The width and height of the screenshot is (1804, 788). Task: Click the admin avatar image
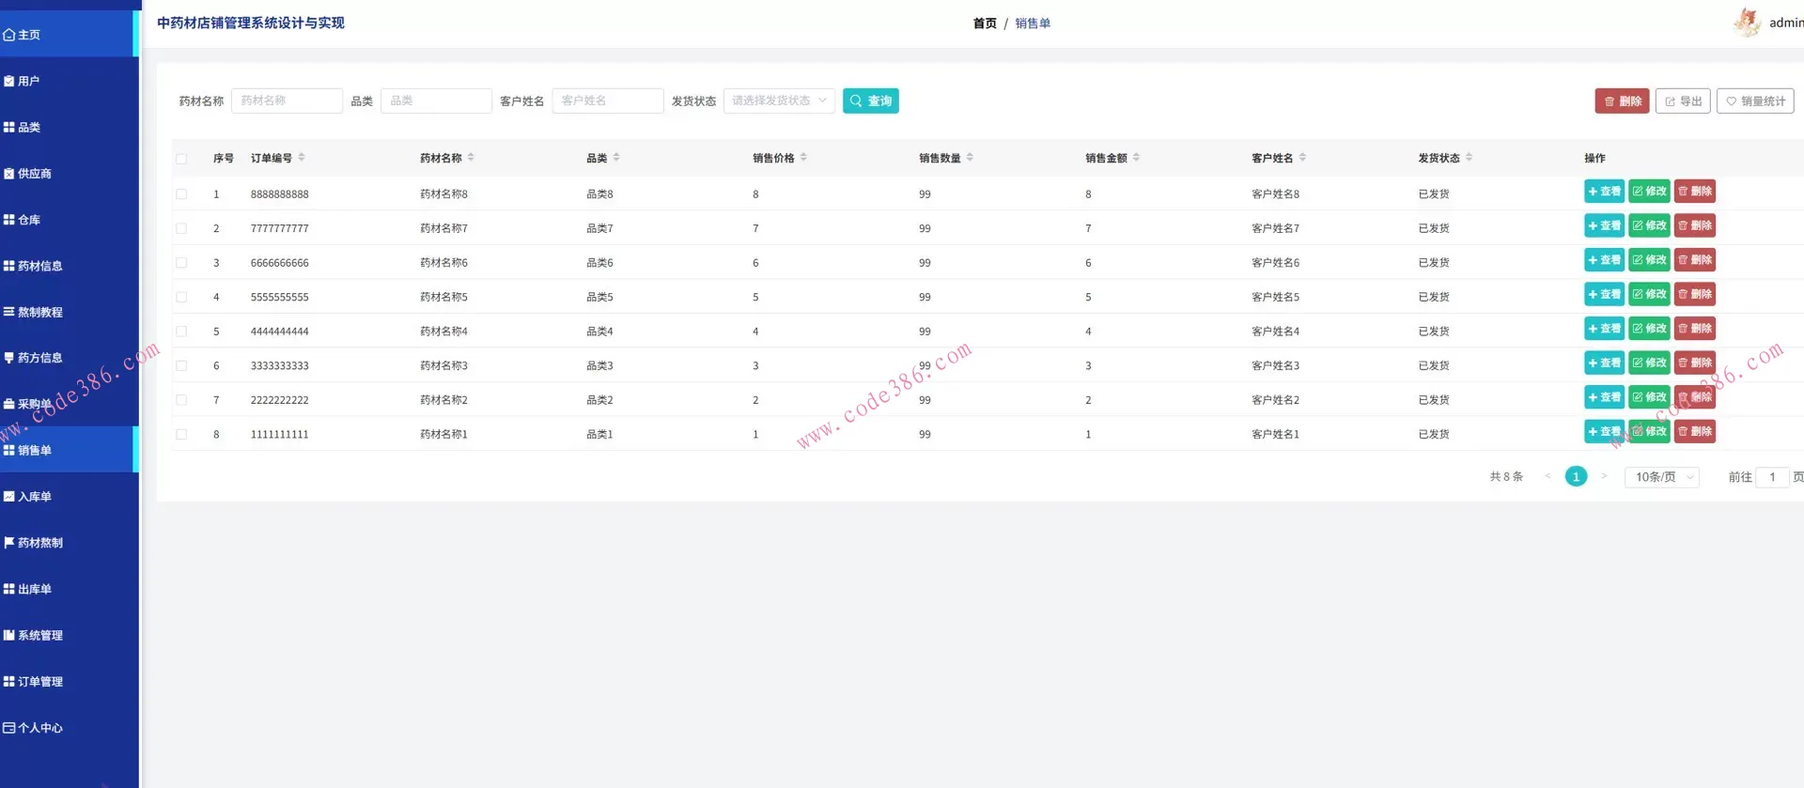point(1747,23)
